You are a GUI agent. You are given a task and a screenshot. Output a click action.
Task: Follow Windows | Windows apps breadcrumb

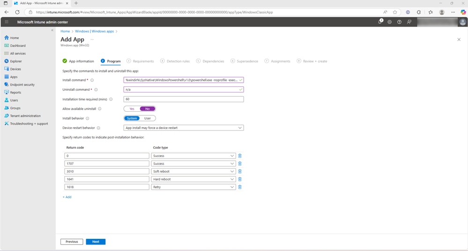94,31
